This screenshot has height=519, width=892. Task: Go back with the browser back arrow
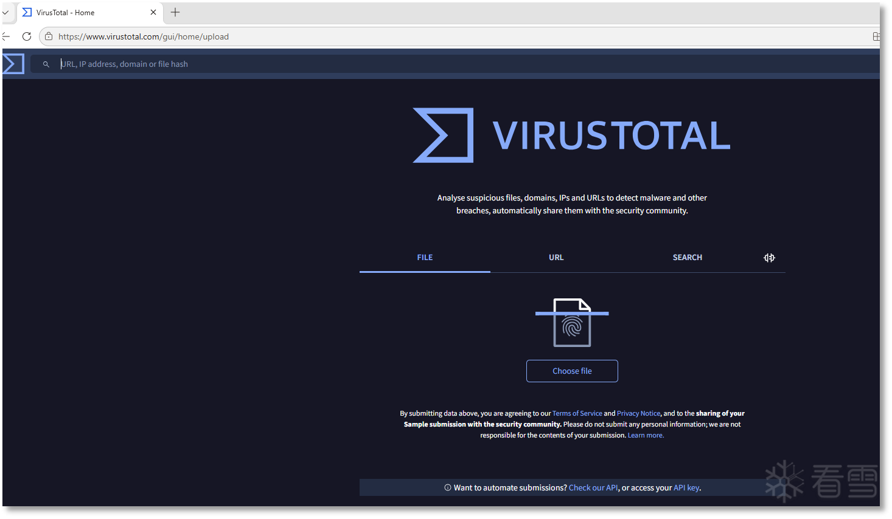coord(6,36)
